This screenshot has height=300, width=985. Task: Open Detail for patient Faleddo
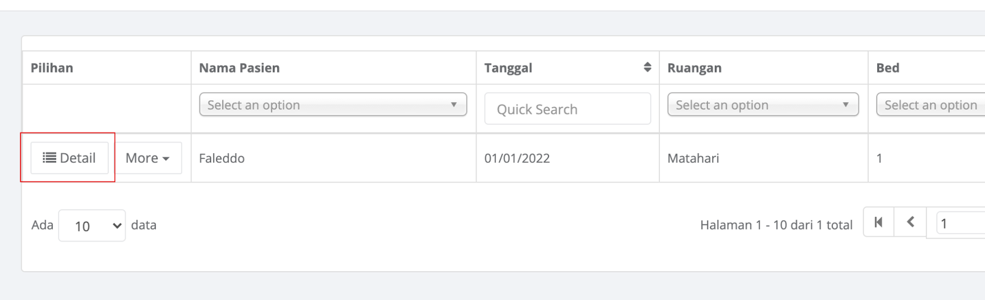tap(70, 158)
